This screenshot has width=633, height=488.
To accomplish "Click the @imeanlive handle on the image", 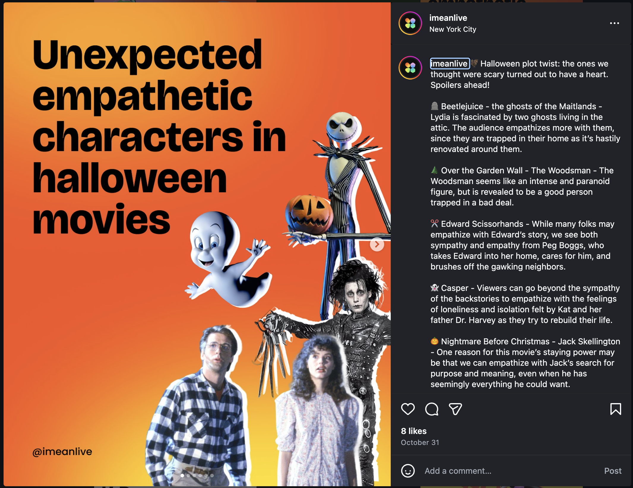I will (x=62, y=452).
